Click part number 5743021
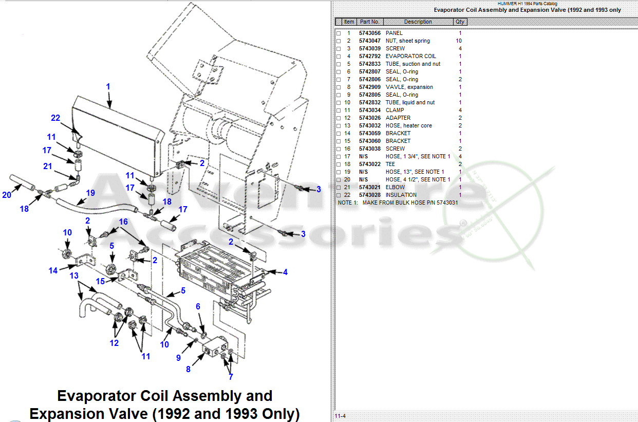The image size is (638, 422). pos(370,187)
